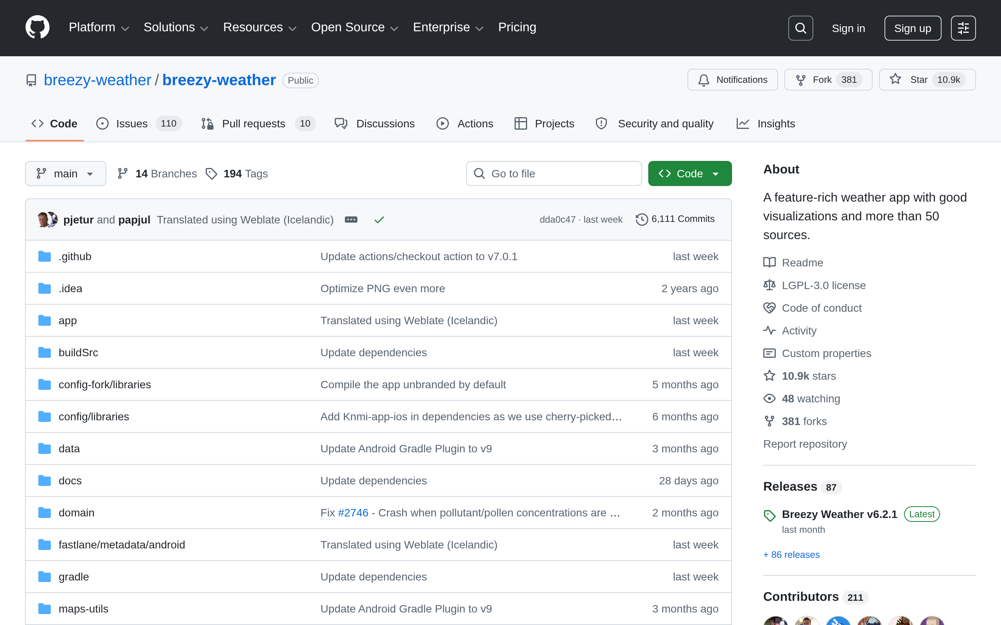
Task: View the + 86 releases link
Action: [791, 555]
